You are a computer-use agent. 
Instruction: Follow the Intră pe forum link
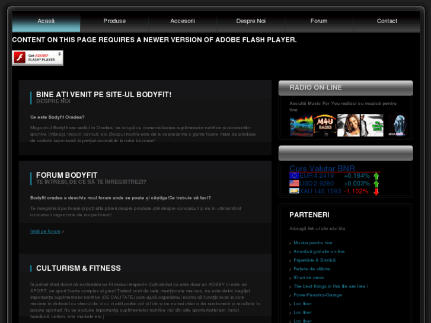[x=46, y=232]
